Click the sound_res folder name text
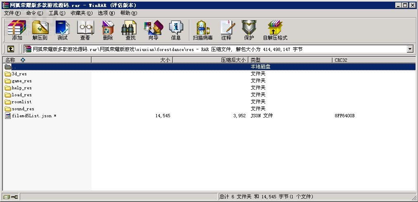This screenshot has height=202, width=418. [x=23, y=109]
